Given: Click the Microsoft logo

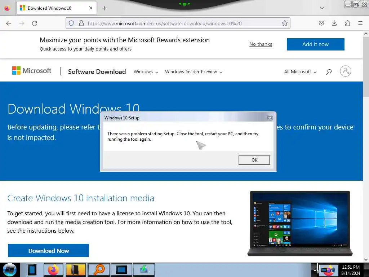Looking at the screenshot, I should click(32, 71).
